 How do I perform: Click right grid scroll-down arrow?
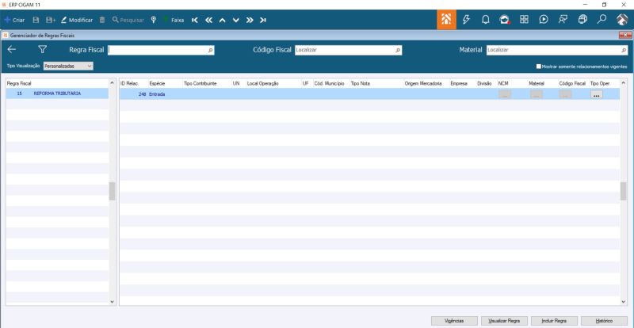[624, 302]
